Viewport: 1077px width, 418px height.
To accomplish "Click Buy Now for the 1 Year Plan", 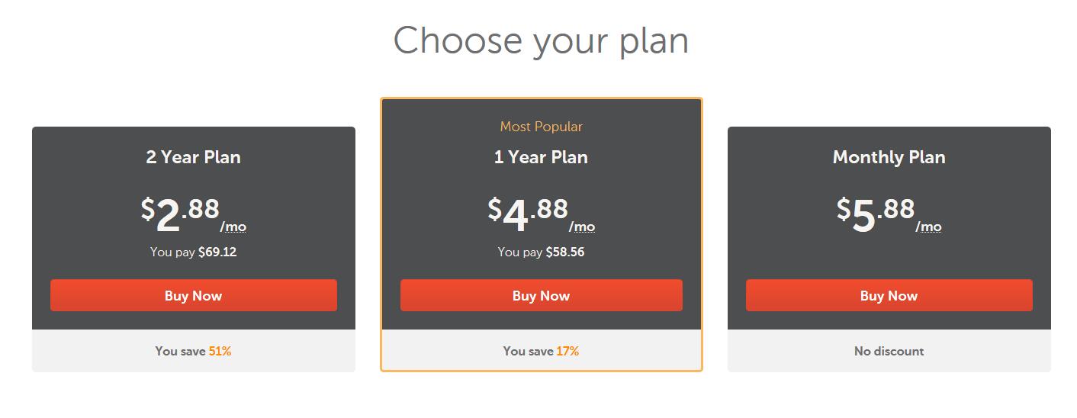I will tap(542, 295).
